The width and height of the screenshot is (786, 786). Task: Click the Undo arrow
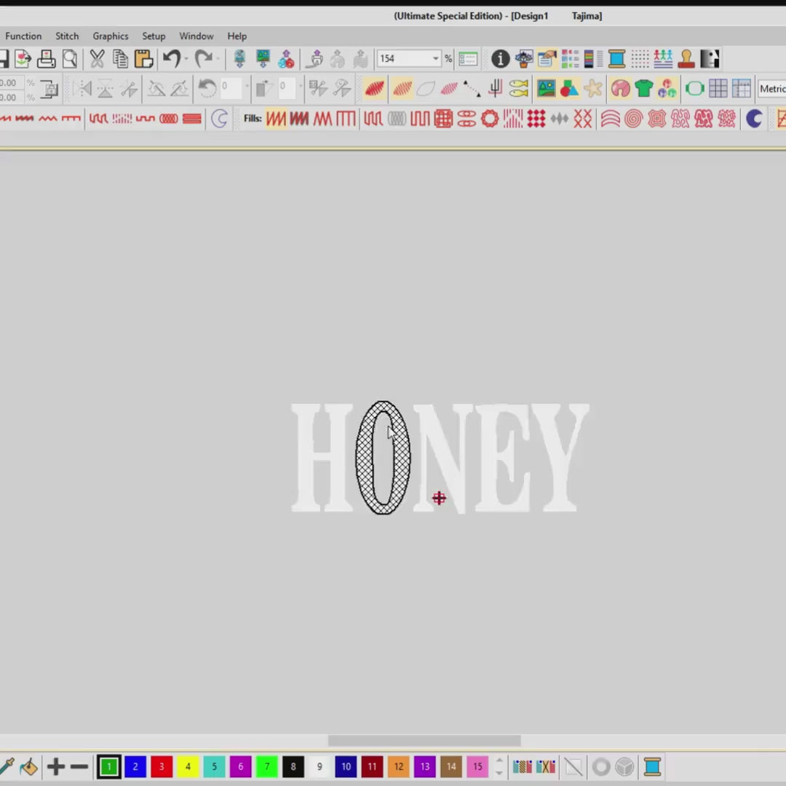(x=172, y=59)
